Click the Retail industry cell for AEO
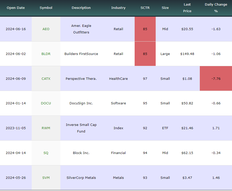The height and width of the screenshot is (191, 232). [118, 29]
